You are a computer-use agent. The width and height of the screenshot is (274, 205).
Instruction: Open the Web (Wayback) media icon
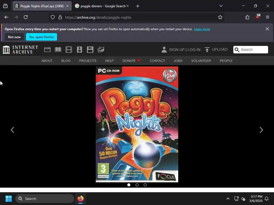(x=47, y=50)
